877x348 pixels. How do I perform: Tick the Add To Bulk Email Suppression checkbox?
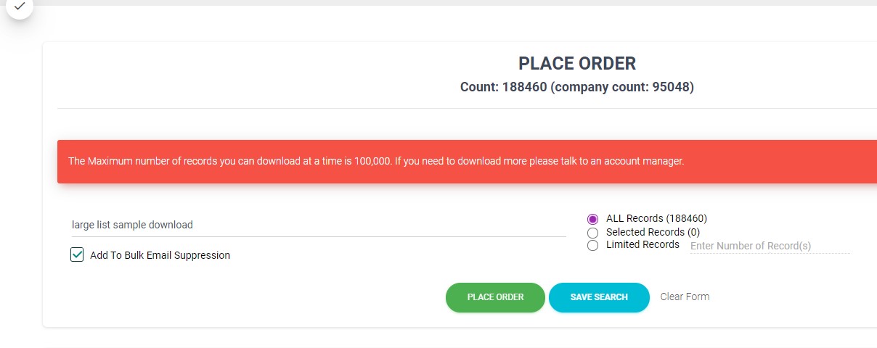tap(77, 254)
